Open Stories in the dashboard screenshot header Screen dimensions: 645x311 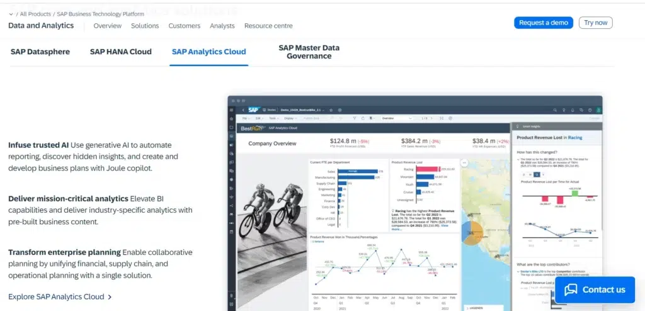269,110
